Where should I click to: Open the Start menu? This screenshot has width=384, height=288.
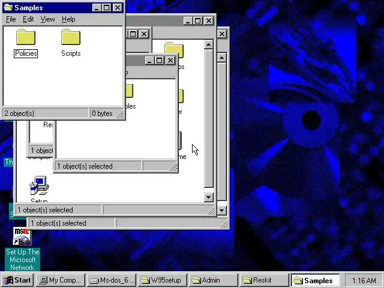pyautogui.click(x=17, y=280)
